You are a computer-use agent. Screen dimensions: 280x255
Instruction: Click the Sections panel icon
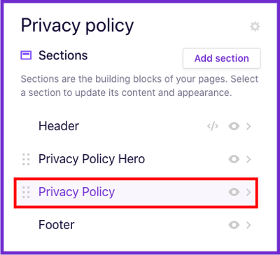(26, 55)
